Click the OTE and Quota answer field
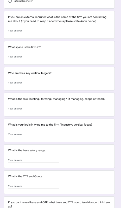121x208 pixels. pos(34,186)
